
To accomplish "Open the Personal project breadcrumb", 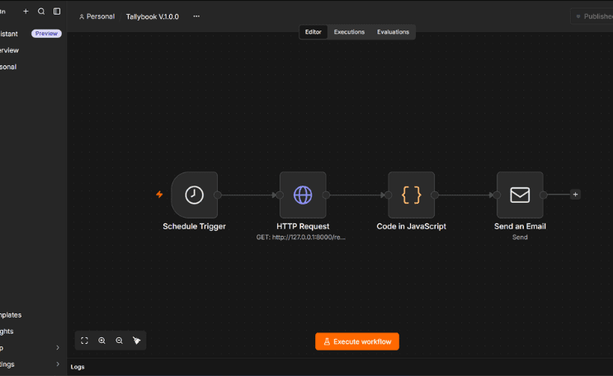I will coord(97,16).
